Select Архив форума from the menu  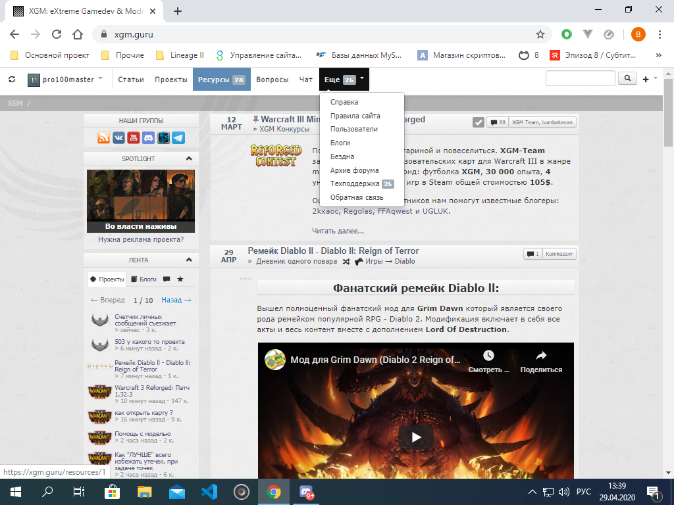pyautogui.click(x=354, y=170)
